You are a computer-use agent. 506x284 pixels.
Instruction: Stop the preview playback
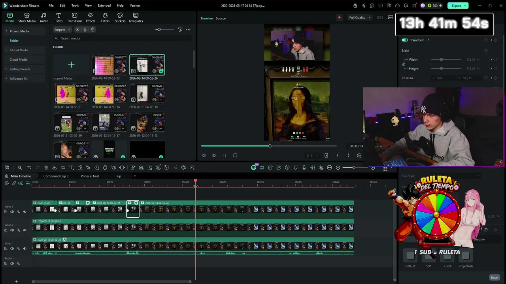click(x=235, y=155)
